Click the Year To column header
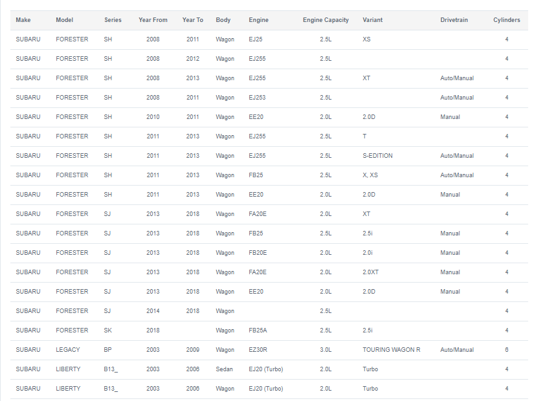The width and height of the screenshot is (534, 401). (x=193, y=20)
